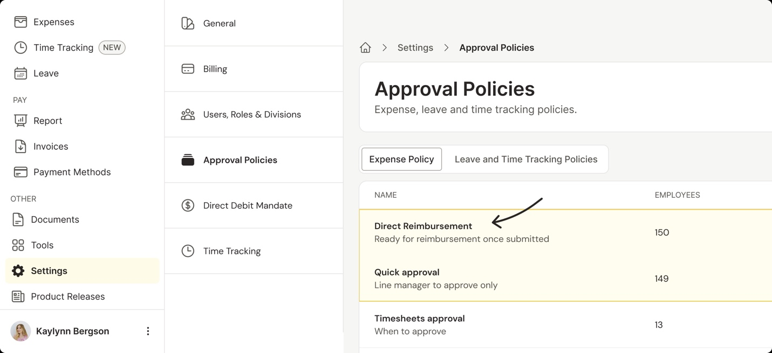
Task: Open the Report chart icon
Action: tap(21, 121)
